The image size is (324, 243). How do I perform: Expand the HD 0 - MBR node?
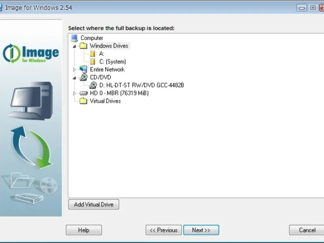tap(75, 94)
